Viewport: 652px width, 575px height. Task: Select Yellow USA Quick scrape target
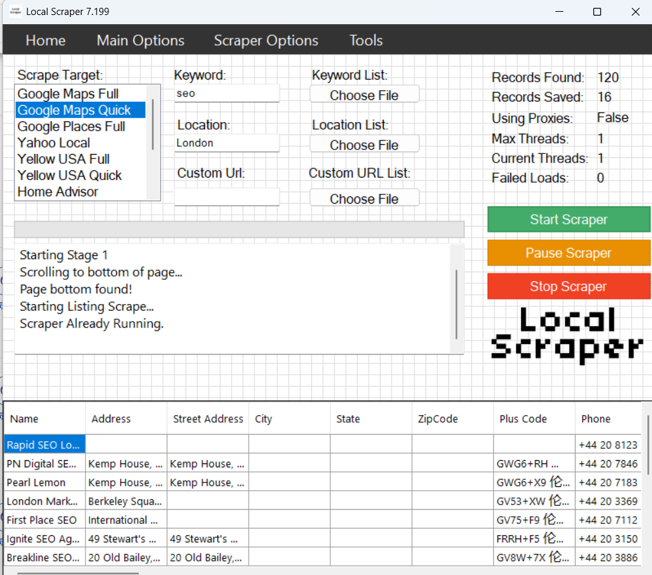(x=81, y=176)
